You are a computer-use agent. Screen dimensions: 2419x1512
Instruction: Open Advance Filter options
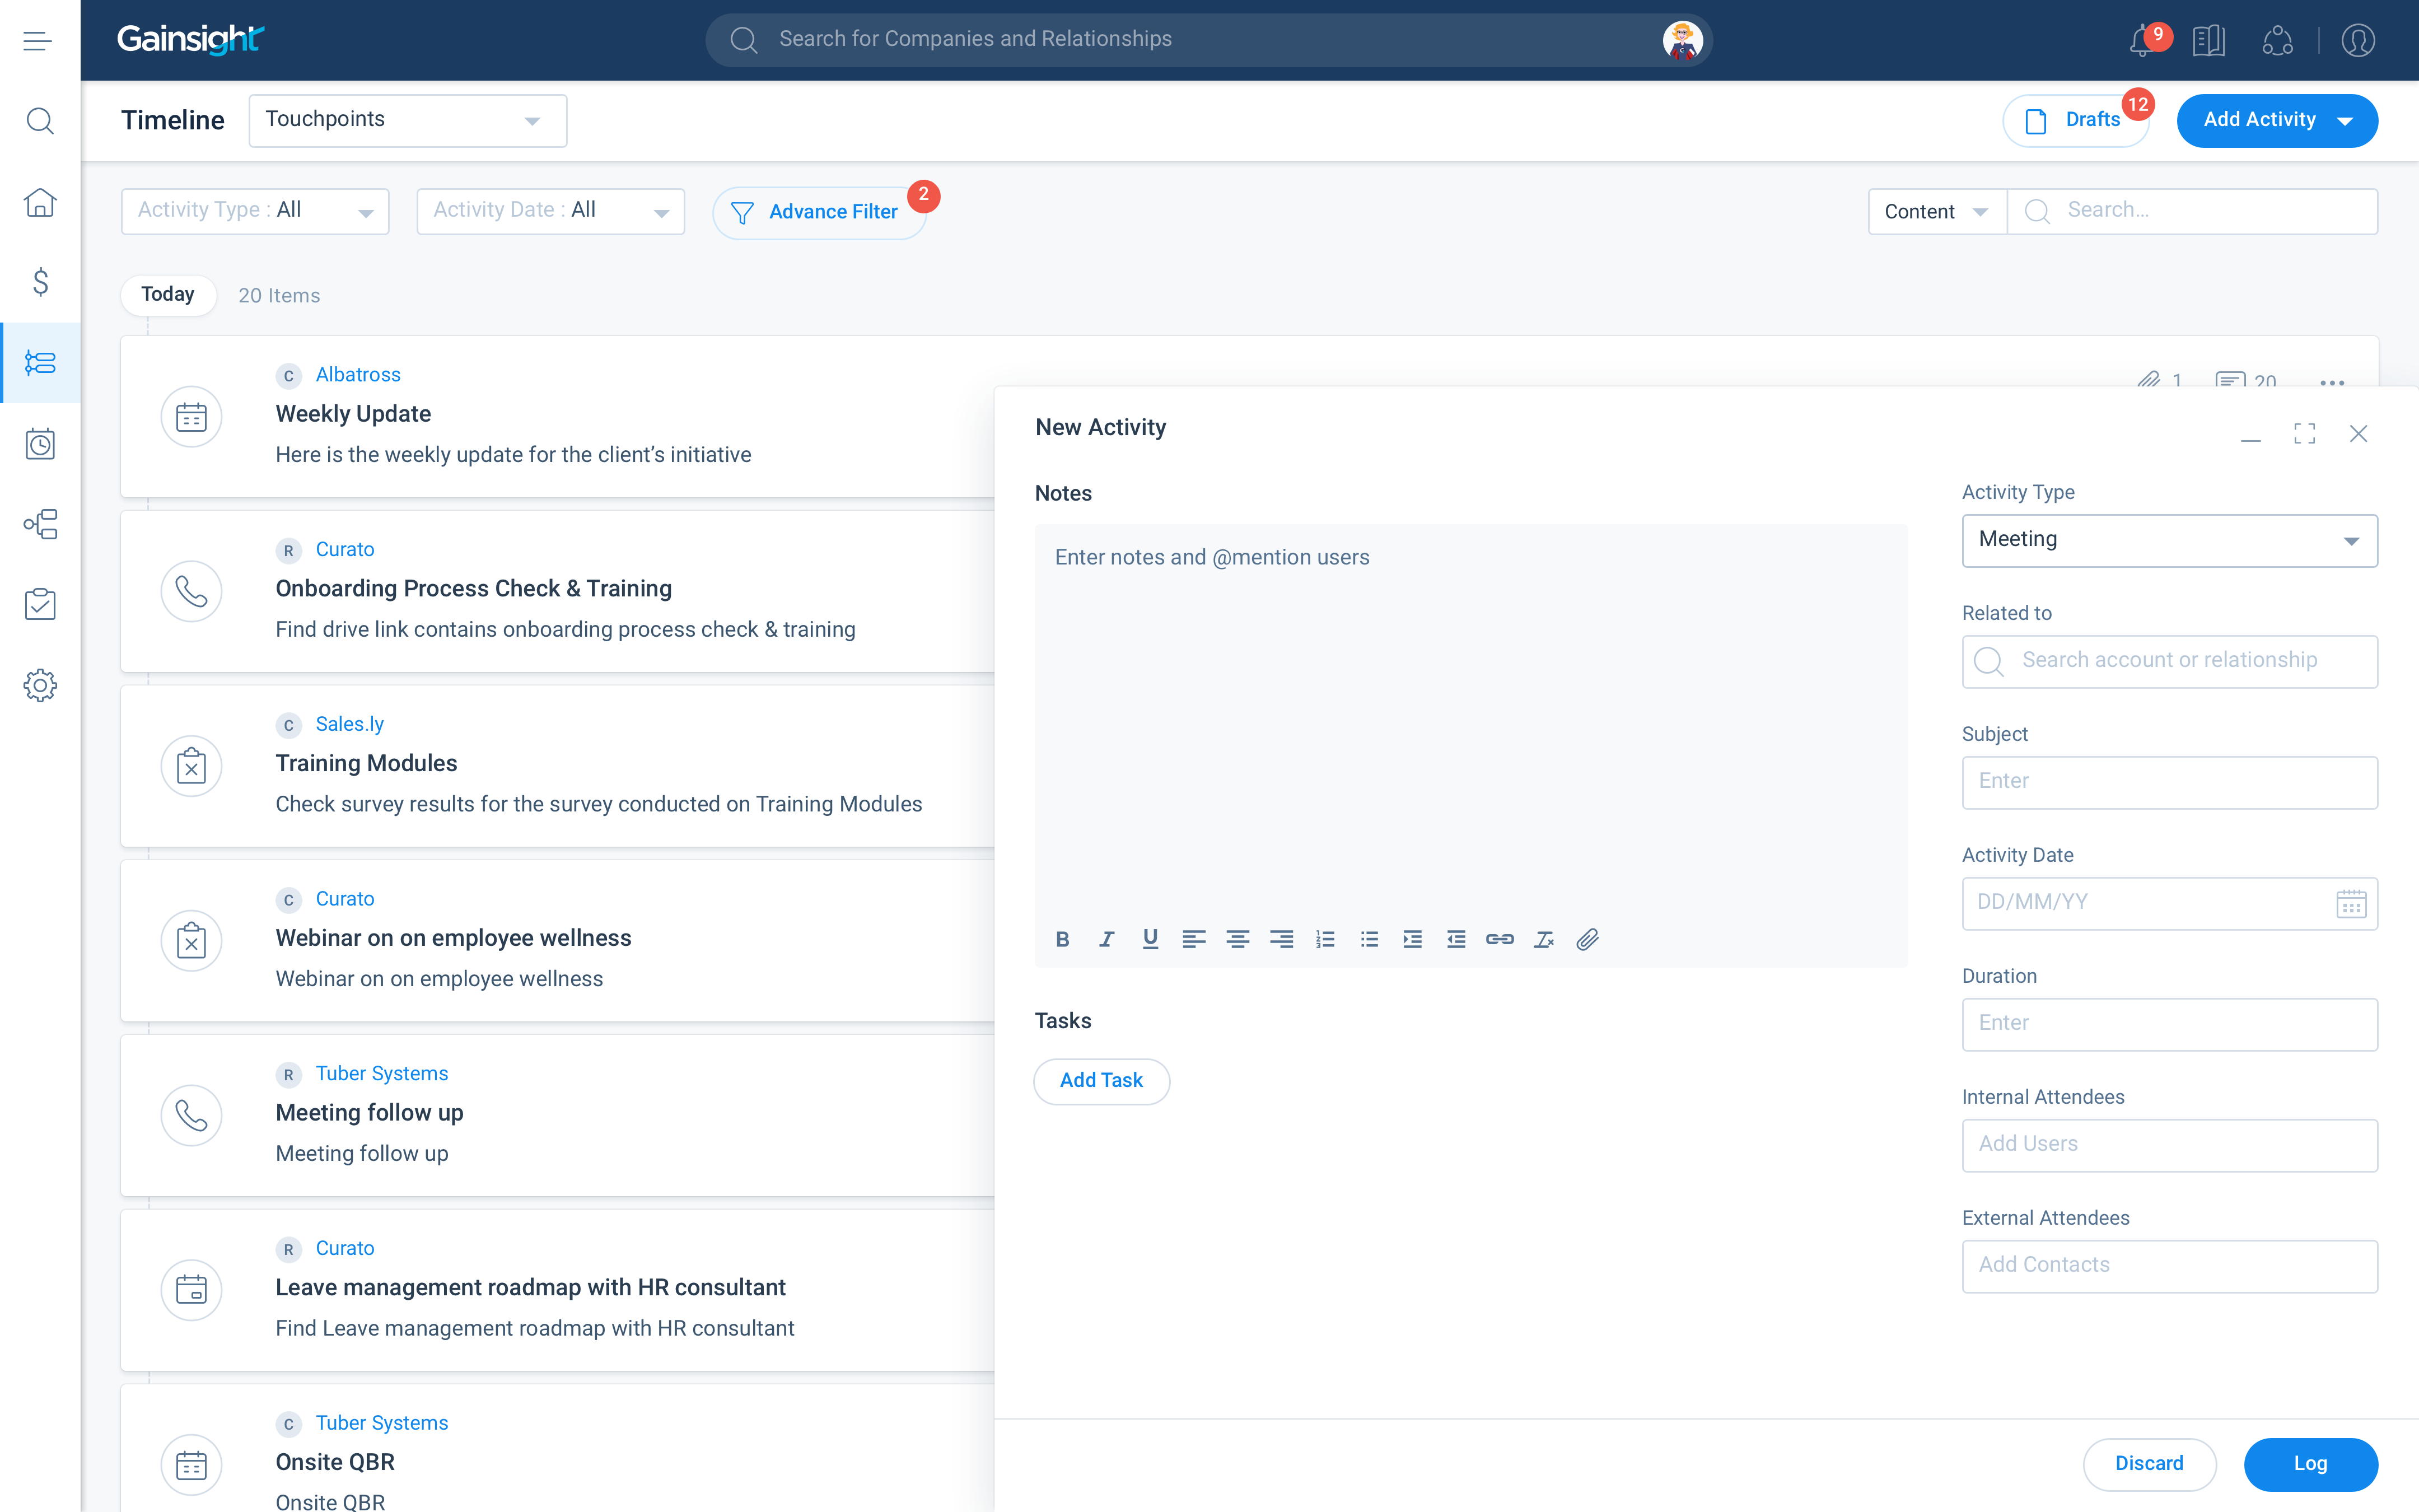819,212
